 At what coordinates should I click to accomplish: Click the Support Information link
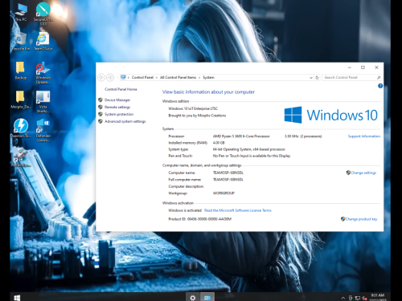[364, 136]
